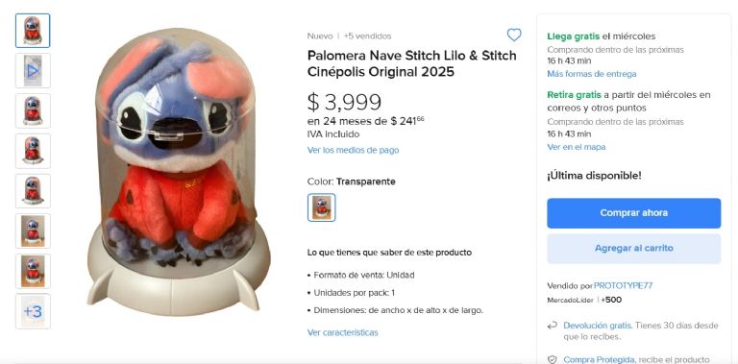Play the product video thumbnail
Viewport: 738px width, 364px height.
point(33,70)
